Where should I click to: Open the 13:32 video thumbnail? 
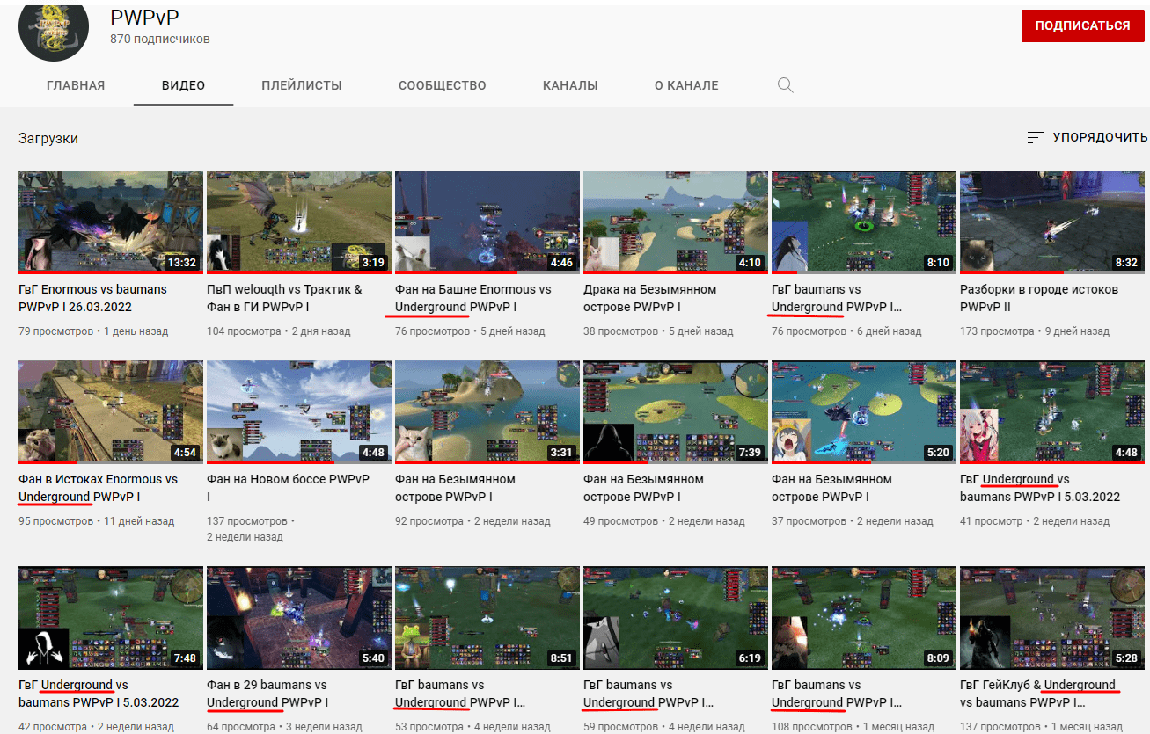pyautogui.click(x=111, y=222)
